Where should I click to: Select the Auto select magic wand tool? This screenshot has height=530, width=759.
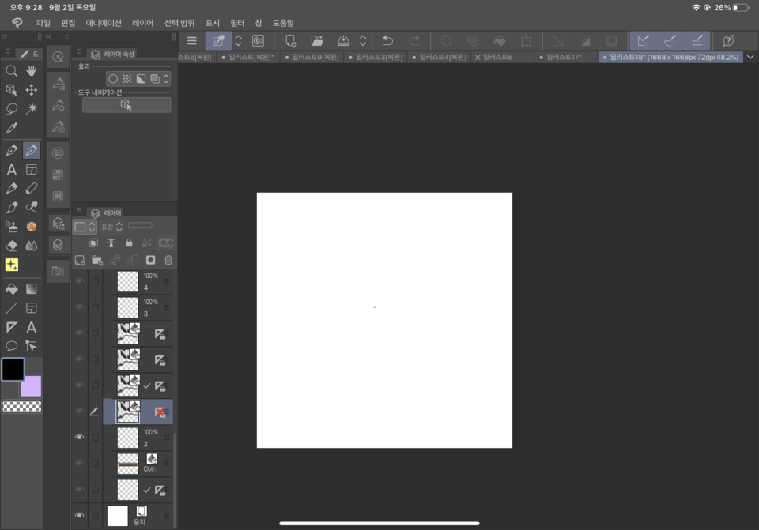(32, 109)
